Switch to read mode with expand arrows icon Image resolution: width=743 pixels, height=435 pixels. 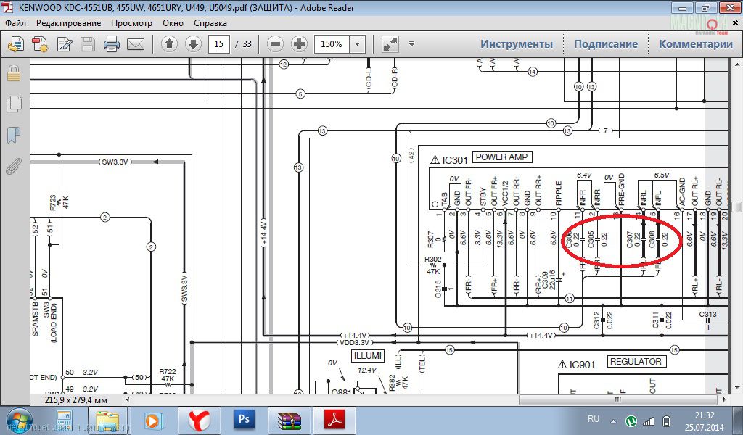(390, 44)
